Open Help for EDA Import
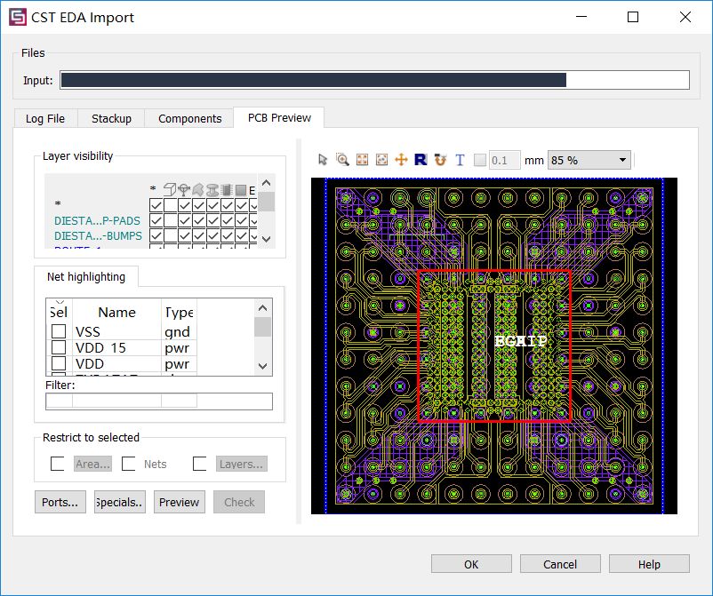Screen dimensions: 713x596 [649, 564]
